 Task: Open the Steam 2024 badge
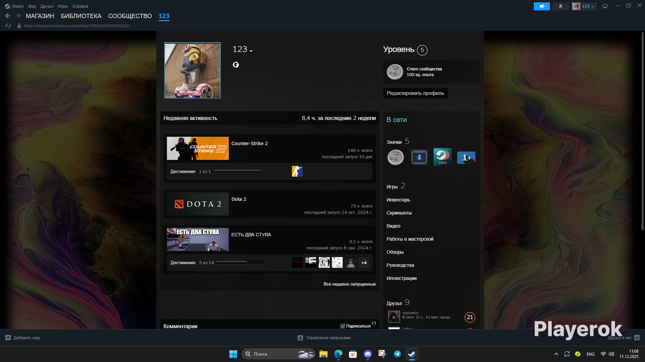(443, 157)
